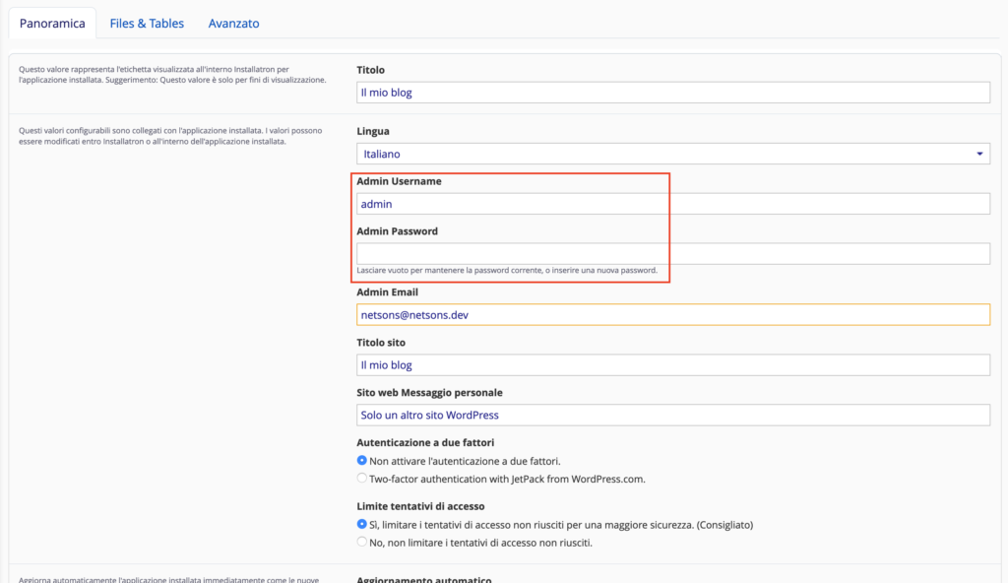Select the Admin Email input field
This screenshot has height=583, width=1008.
point(672,315)
